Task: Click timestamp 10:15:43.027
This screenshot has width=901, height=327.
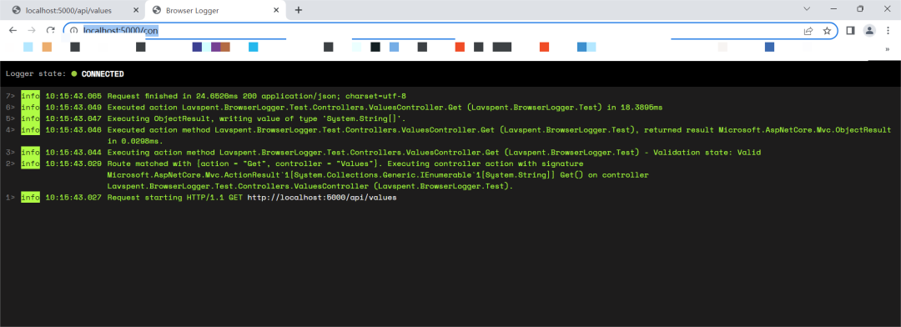Action: tap(73, 198)
